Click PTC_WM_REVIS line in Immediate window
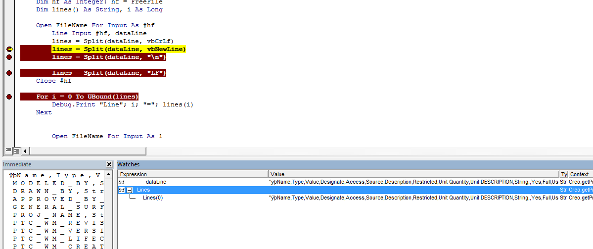The height and width of the screenshot is (249, 593). pos(58,224)
